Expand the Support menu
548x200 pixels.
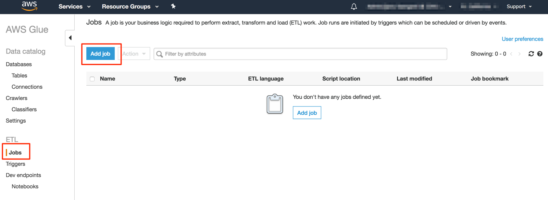click(519, 7)
